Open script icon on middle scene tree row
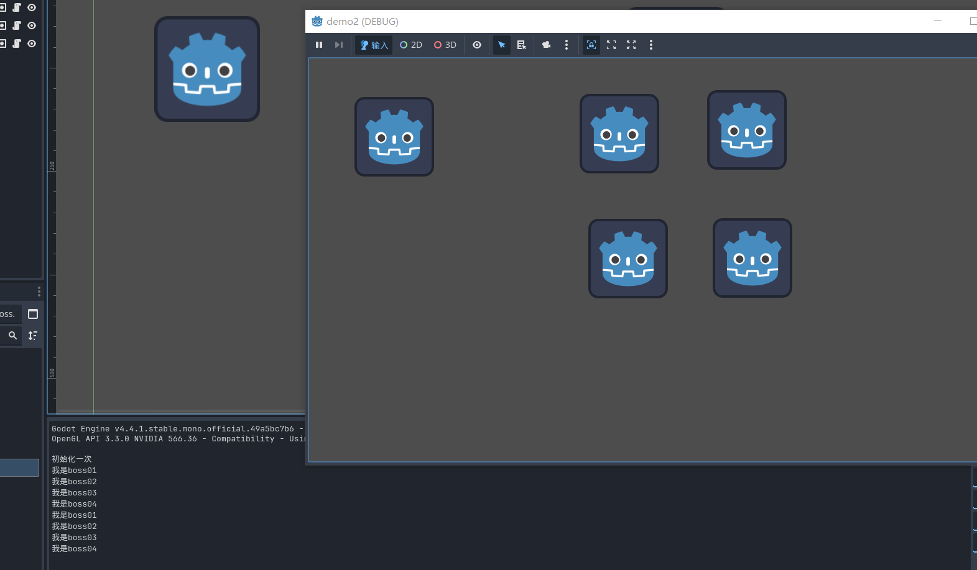Image resolution: width=977 pixels, height=570 pixels. click(x=17, y=25)
